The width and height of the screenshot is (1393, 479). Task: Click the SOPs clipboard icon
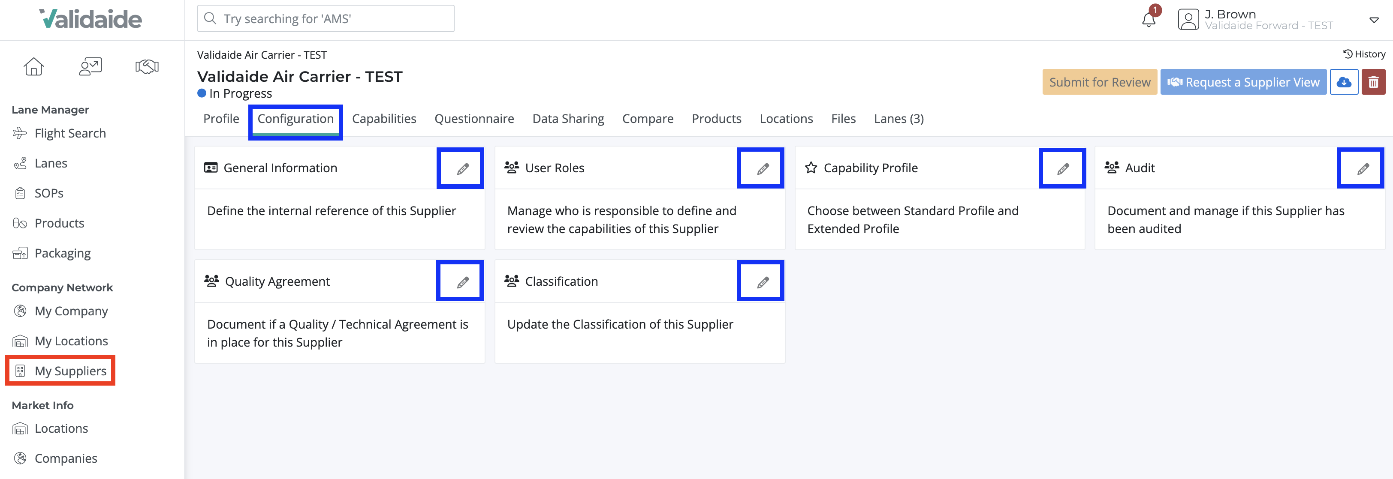click(x=20, y=193)
